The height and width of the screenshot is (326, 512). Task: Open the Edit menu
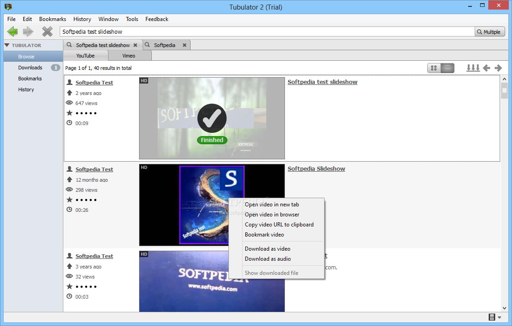point(27,19)
